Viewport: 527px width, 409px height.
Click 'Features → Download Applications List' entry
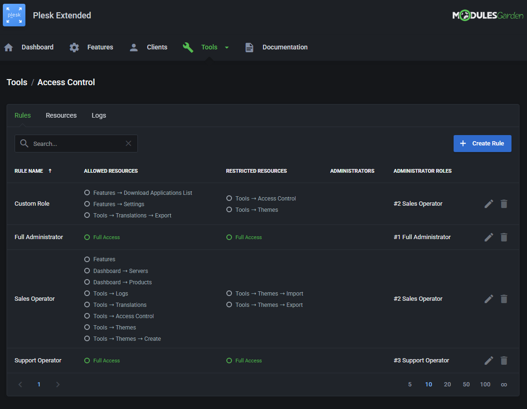click(143, 193)
